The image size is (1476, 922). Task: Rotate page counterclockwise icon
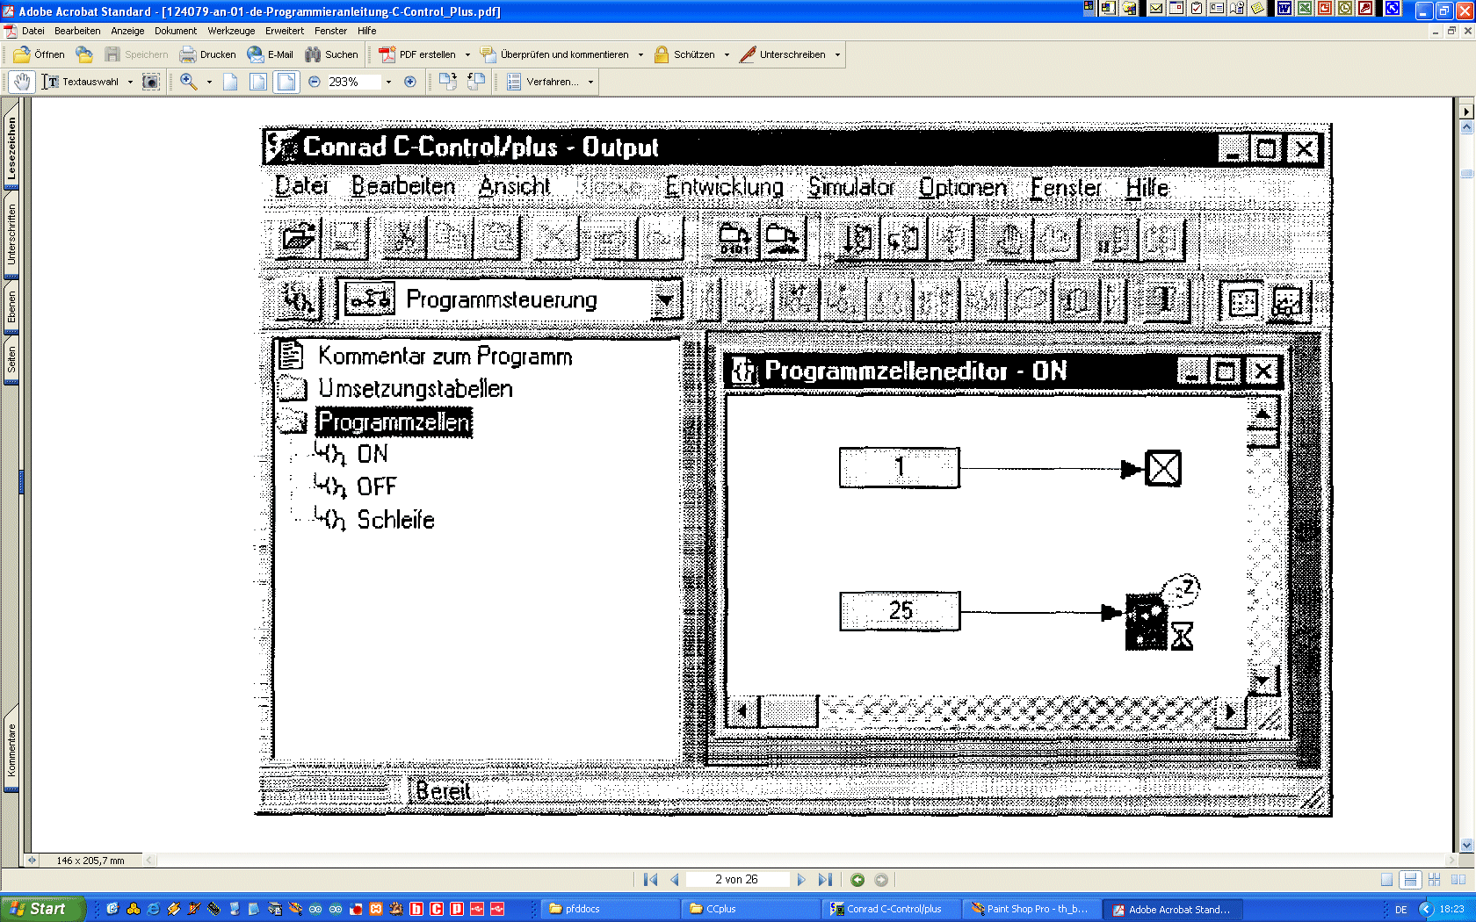tap(476, 82)
